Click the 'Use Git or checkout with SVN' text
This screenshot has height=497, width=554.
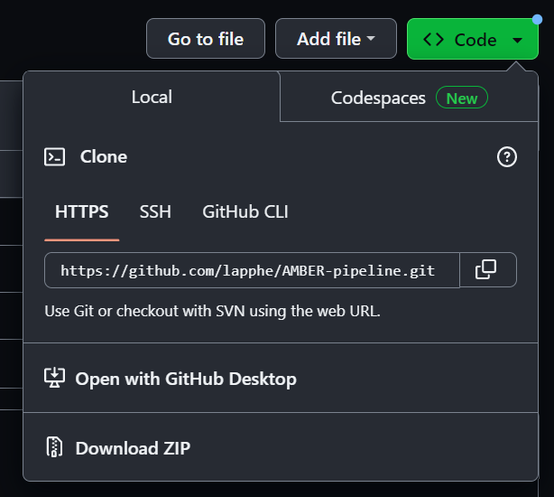tap(212, 311)
